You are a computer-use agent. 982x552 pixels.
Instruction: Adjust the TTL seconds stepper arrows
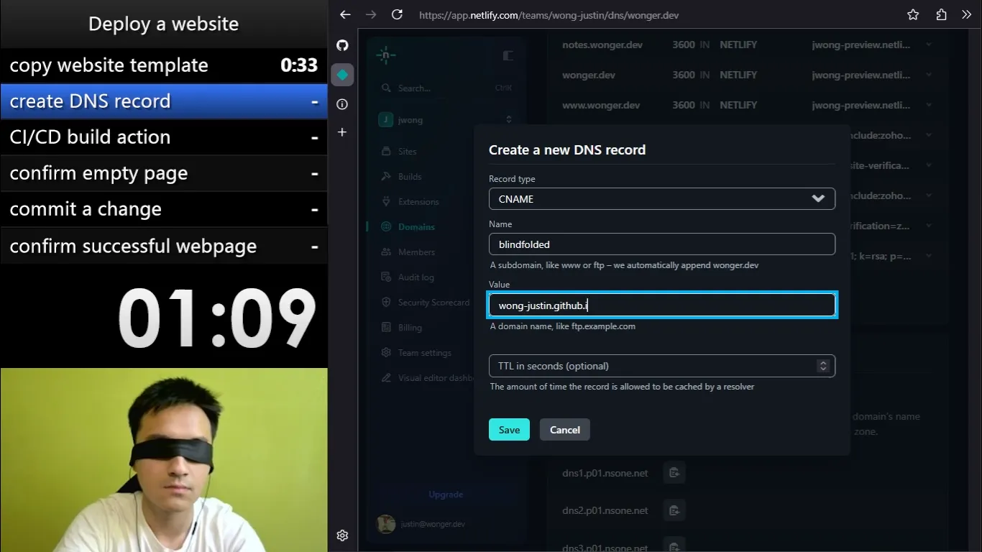pyautogui.click(x=823, y=366)
